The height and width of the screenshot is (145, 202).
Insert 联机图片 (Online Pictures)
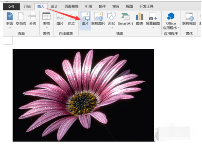tap(98, 18)
